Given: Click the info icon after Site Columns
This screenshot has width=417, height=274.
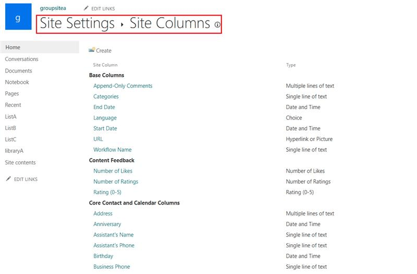Looking at the screenshot, I should tap(217, 25).
